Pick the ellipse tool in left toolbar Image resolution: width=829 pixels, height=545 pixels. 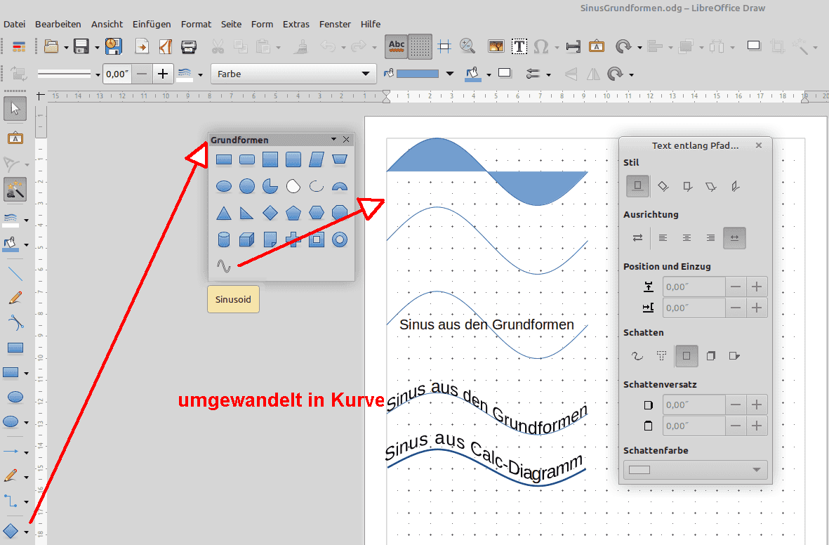[15, 397]
